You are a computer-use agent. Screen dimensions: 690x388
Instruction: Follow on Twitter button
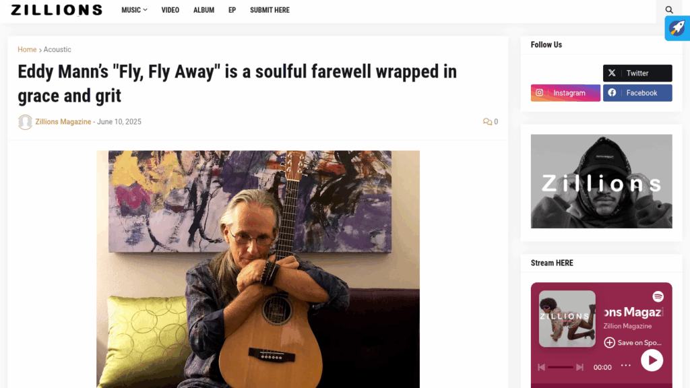point(637,73)
